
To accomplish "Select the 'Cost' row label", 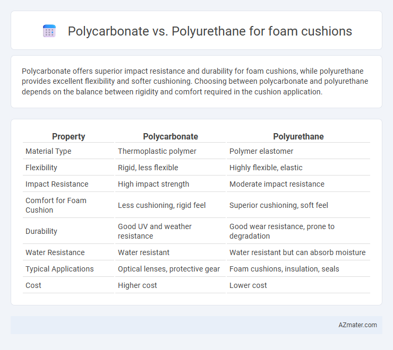I will click(33, 285).
